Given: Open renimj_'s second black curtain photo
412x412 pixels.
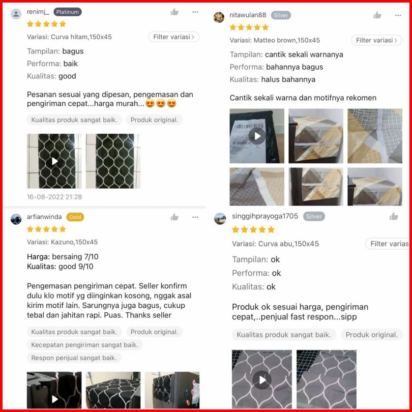Looking at the screenshot, I should click(x=113, y=161).
